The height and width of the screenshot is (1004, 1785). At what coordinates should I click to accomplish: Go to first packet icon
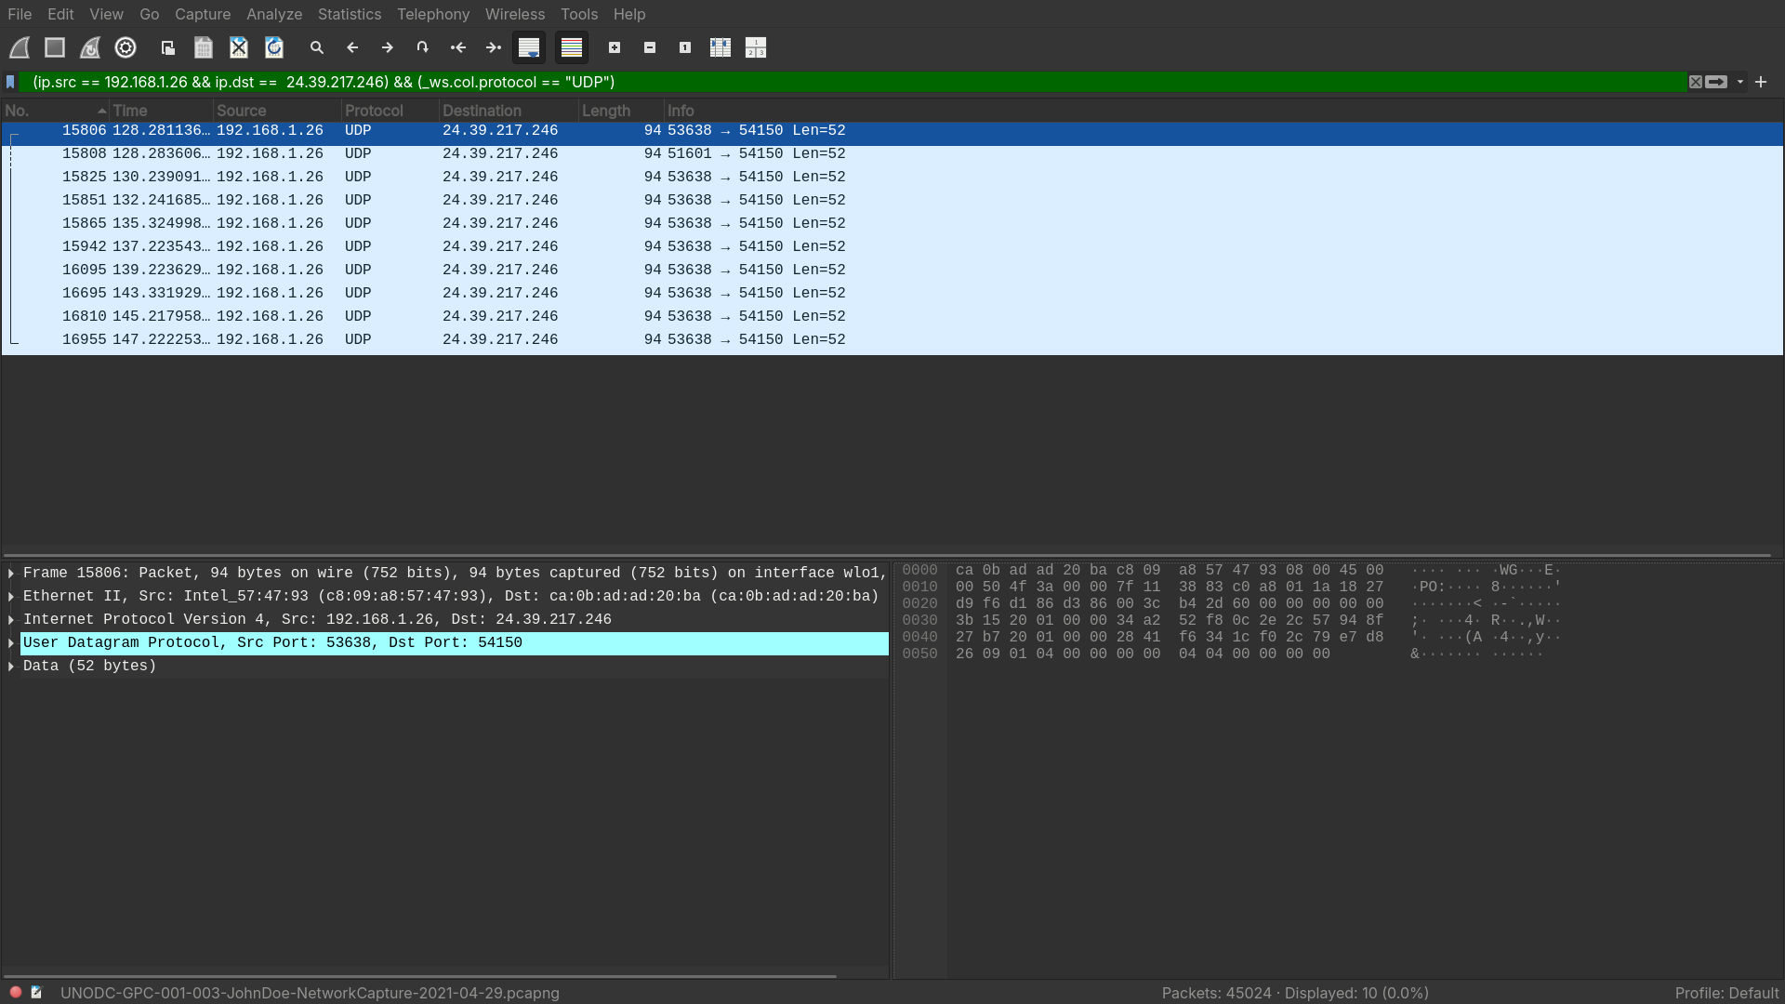(458, 47)
